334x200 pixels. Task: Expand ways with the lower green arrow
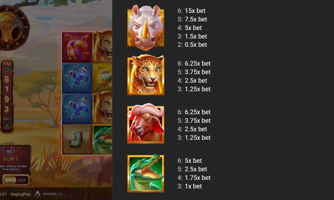click(7, 125)
